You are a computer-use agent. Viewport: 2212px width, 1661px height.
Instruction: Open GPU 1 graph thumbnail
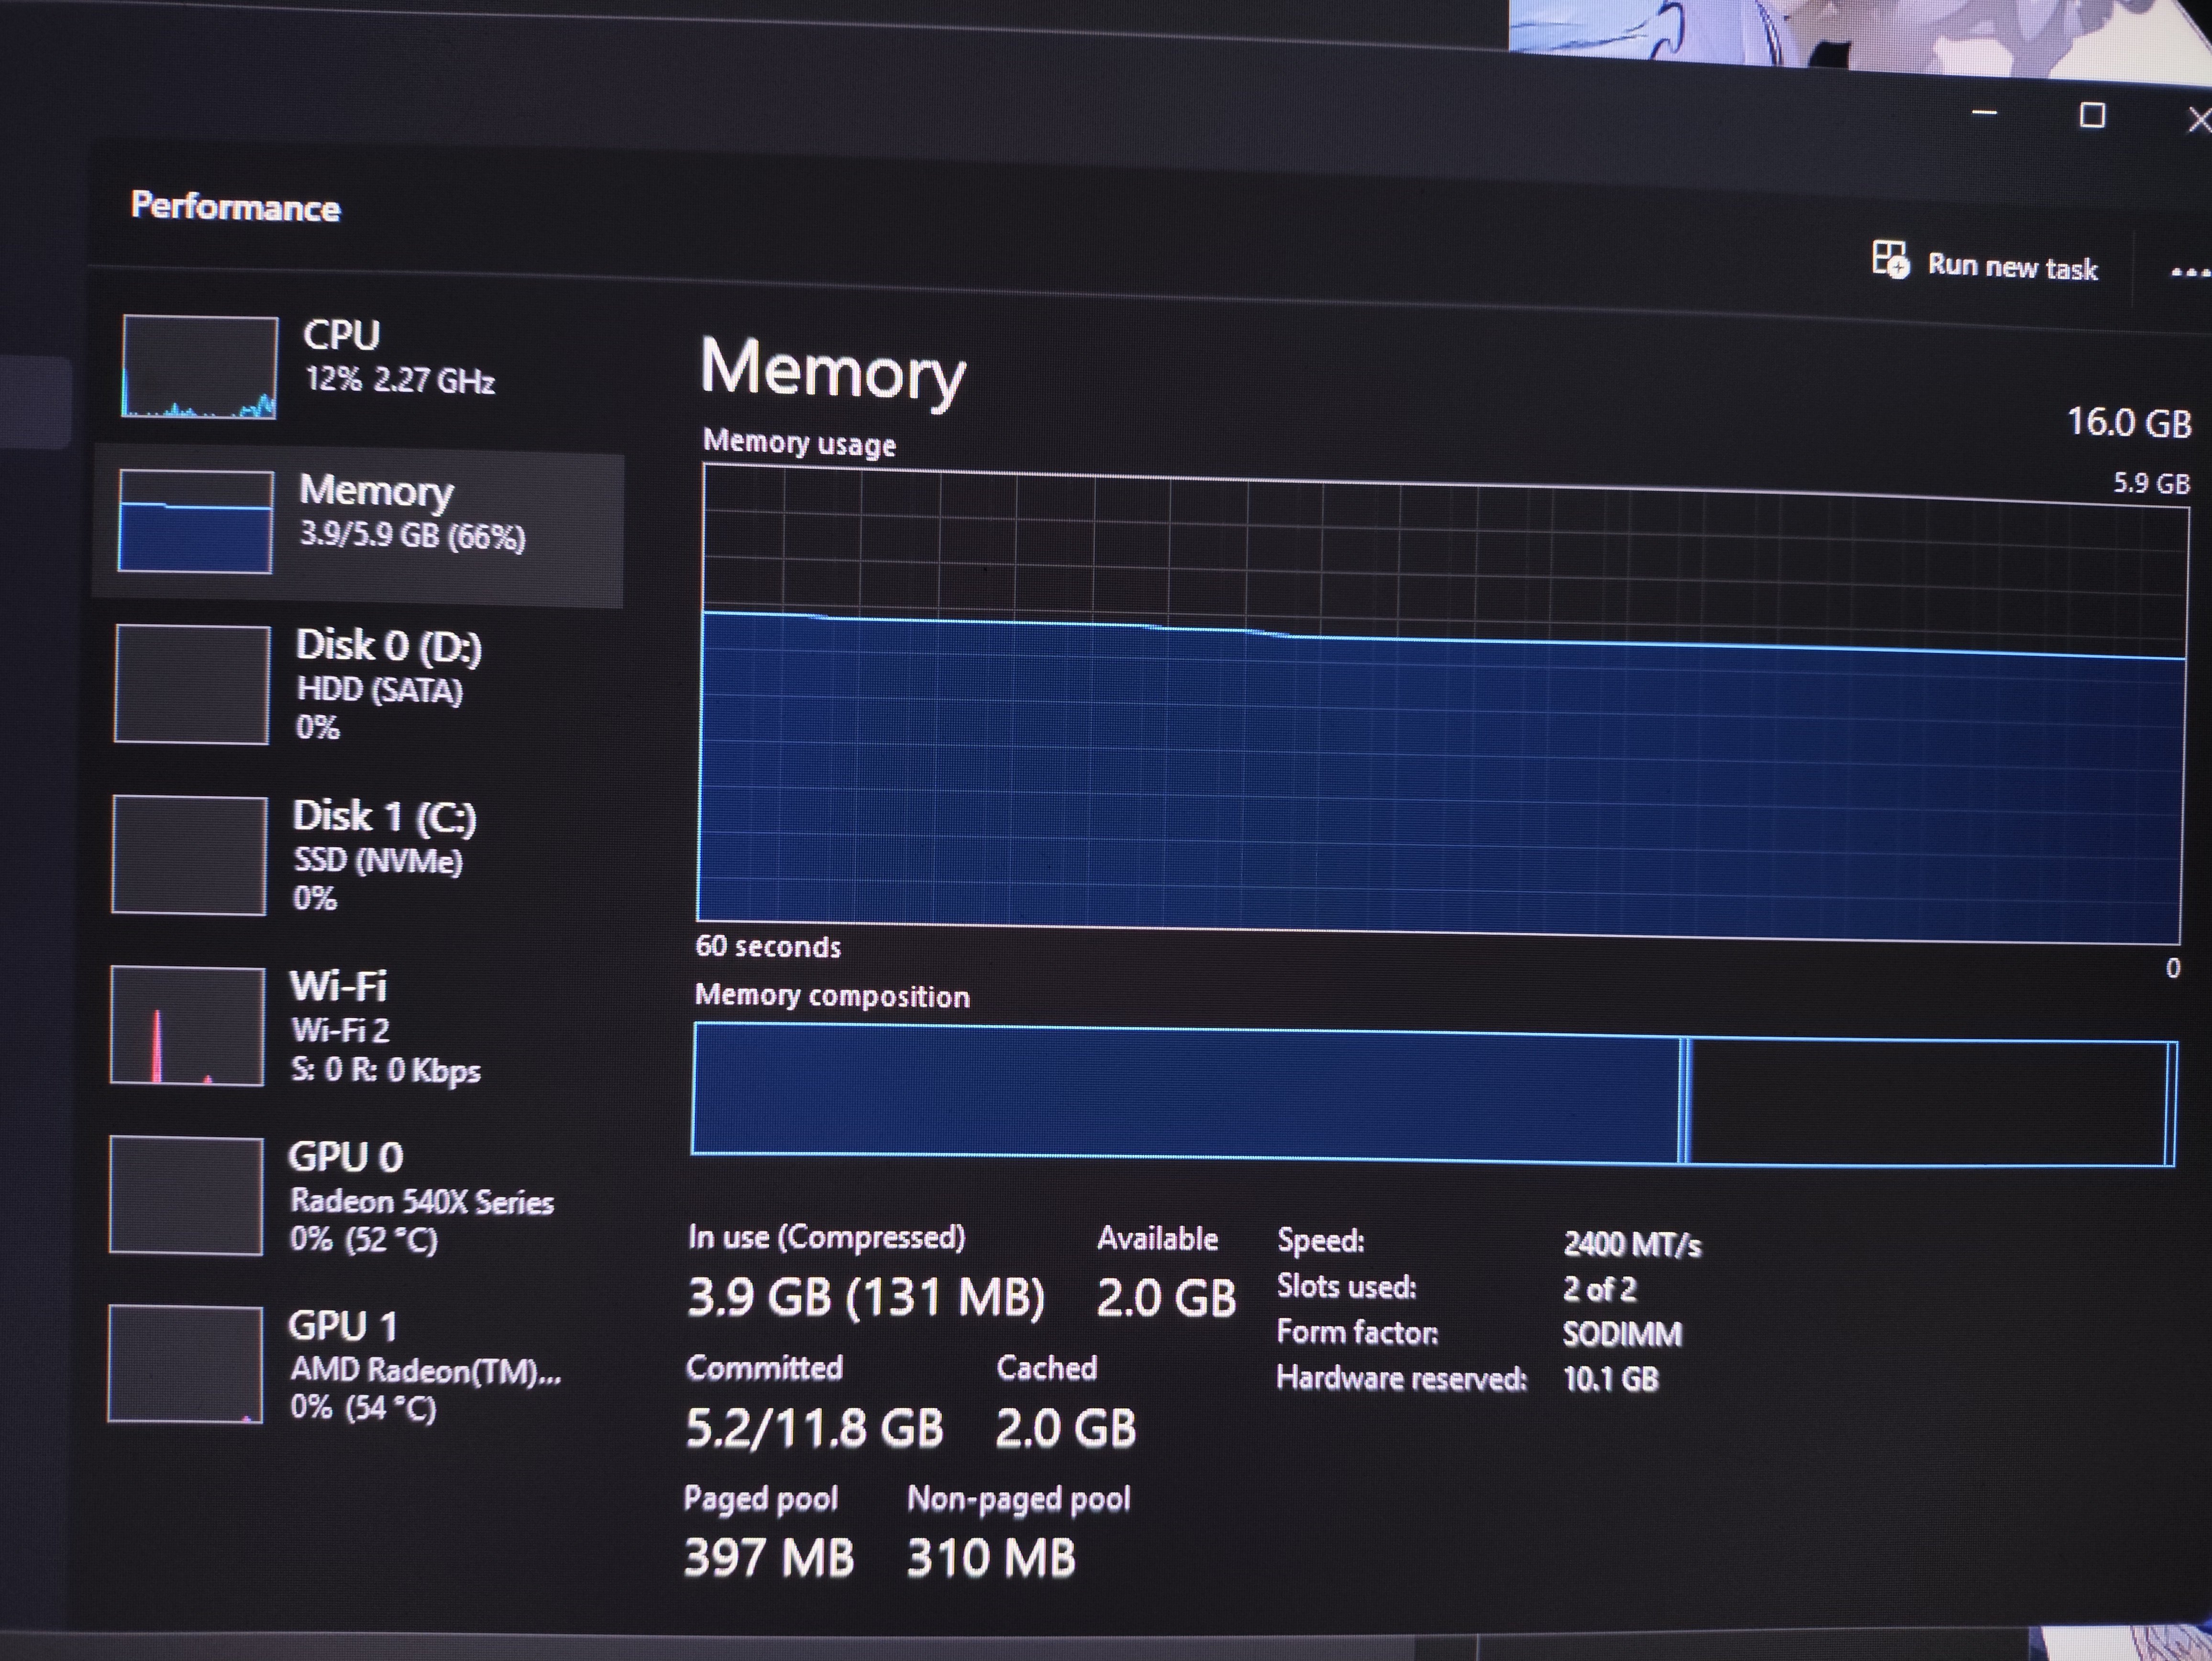pyautogui.click(x=185, y=1364)
